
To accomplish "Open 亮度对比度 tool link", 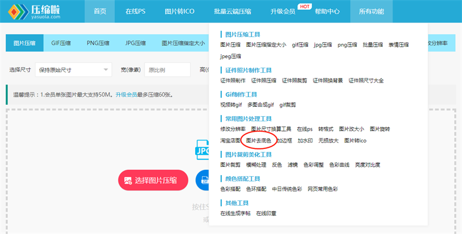I will pos(367,165).
